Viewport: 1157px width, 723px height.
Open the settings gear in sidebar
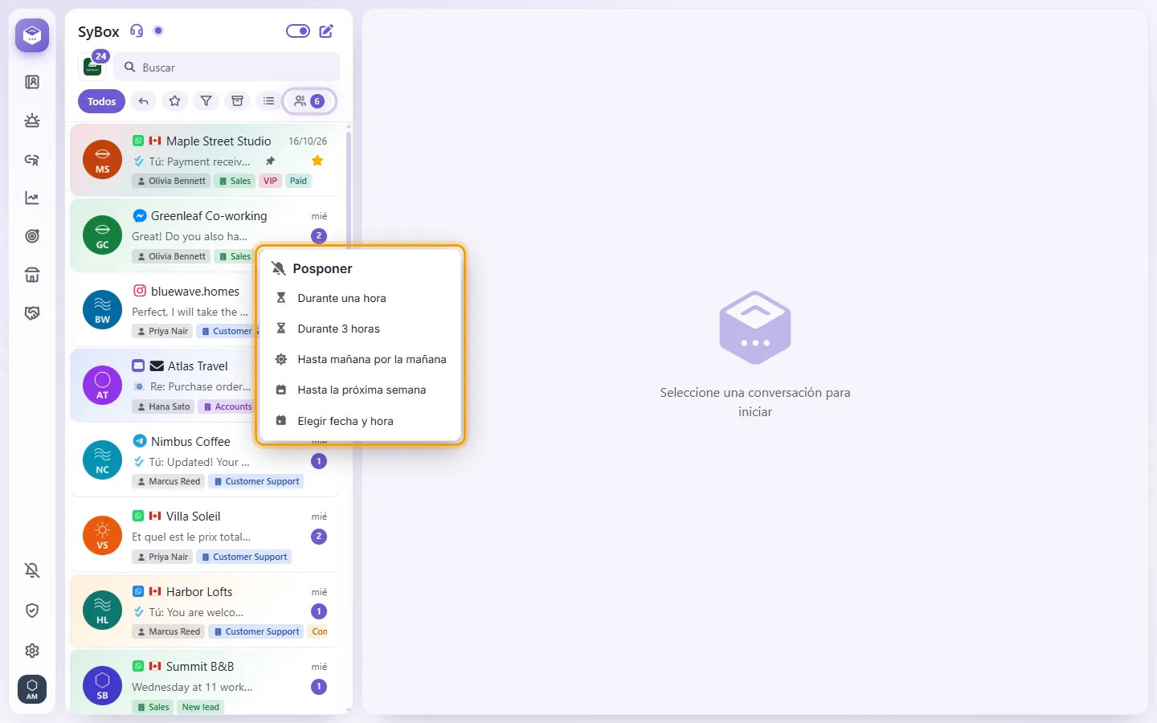tap(32, 651)
